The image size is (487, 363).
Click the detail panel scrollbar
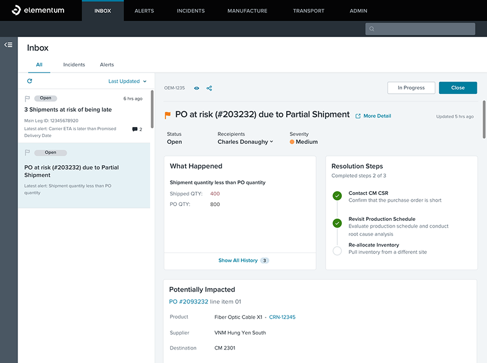pyautogui.click(x=484, y=120)
